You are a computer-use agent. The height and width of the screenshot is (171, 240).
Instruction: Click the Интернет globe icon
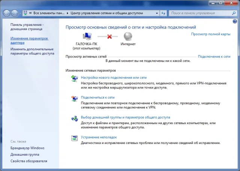point(128,36)
